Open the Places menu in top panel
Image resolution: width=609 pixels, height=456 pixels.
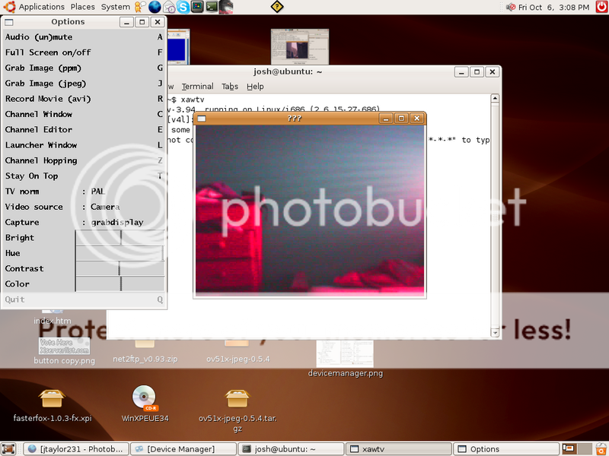[x=82, y=7]
